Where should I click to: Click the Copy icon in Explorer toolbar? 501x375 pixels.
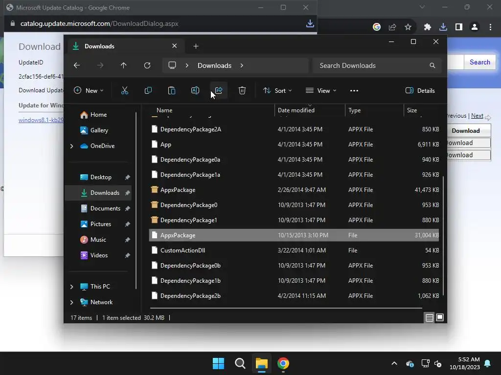point(148,90)
